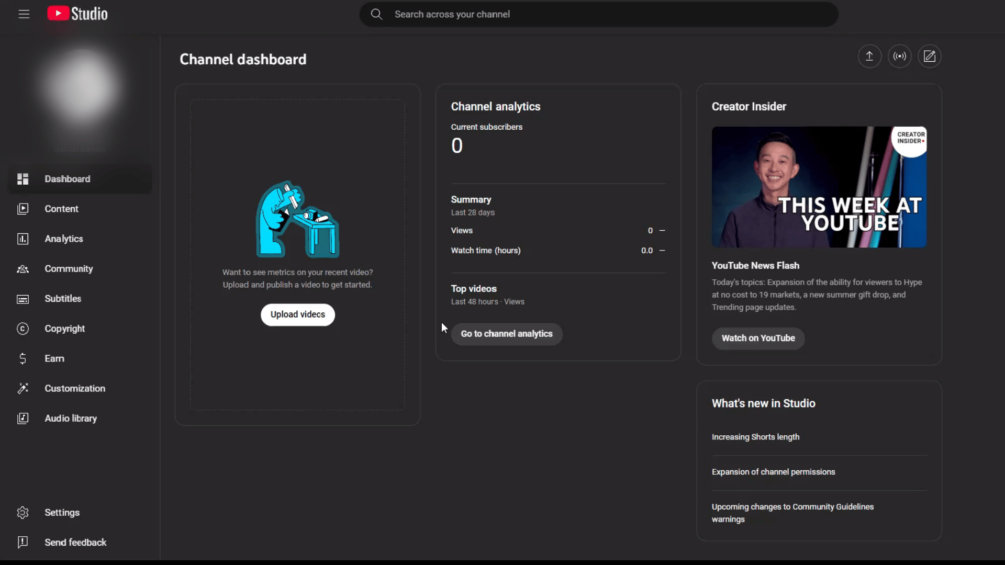Click the microscope illustration in upload card
Viewport: 1005px width, 565px height.
(x=297, y=219)
